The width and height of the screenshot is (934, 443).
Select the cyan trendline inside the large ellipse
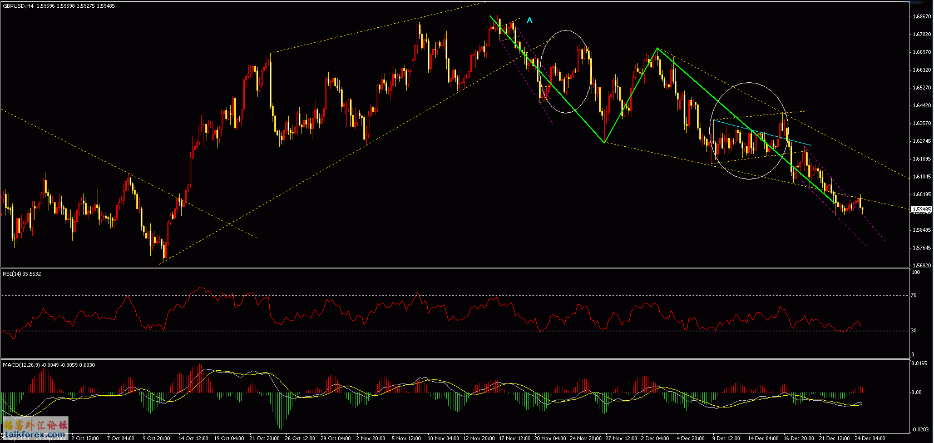[x=762, y=133]
